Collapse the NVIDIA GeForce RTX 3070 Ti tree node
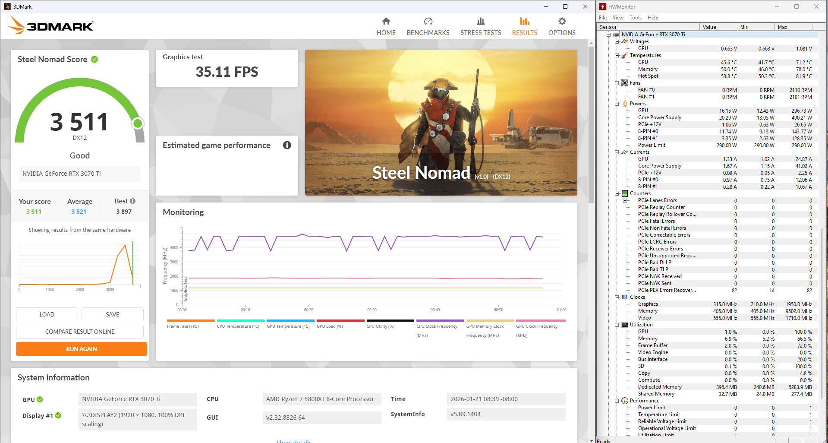Screen dimensions: 828x443 [x=609, y=35]
